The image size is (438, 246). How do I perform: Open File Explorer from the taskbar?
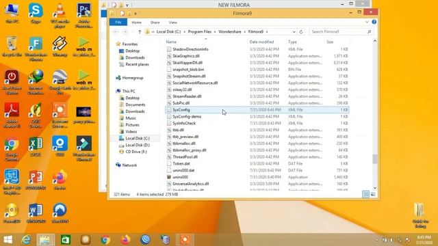pos(46,240)
